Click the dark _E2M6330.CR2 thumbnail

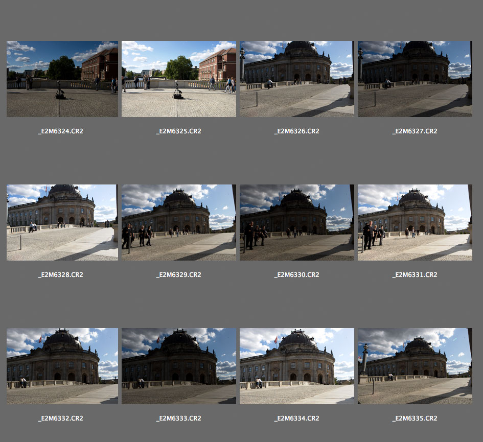point(296,222)
